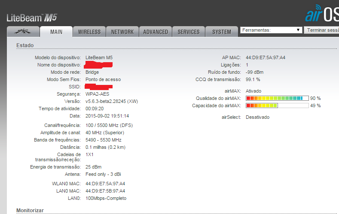Click the device model value LiteBeam M5
Image resolution: width=339 pixels, height=214 pixels.
point(99,57)
